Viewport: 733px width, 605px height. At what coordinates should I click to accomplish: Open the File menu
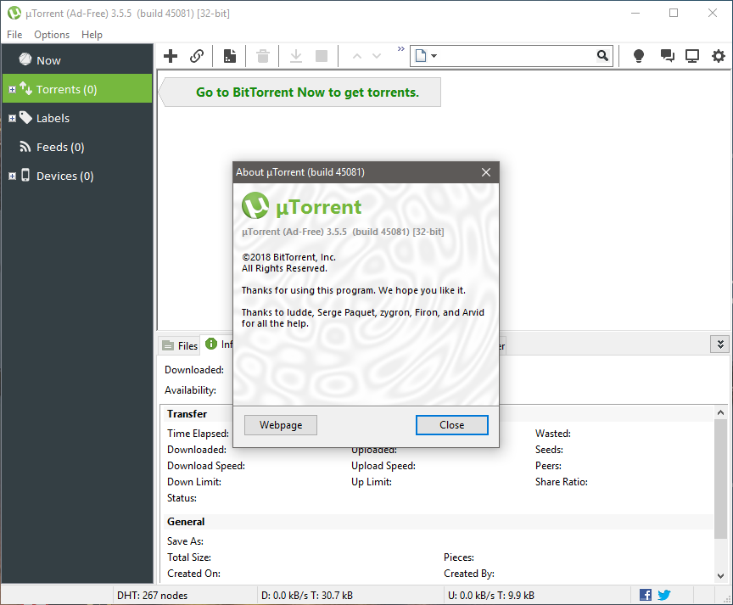pyautogui.click(x=14, y=35)
